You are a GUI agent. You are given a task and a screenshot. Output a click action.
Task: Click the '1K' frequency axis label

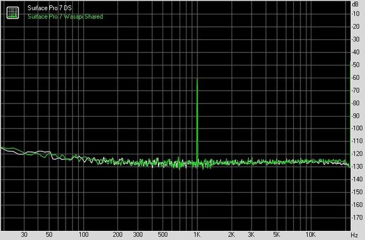tap(197, 234)
